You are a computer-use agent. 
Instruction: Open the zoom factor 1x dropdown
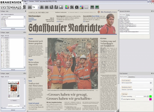click(x=38, y=7)
